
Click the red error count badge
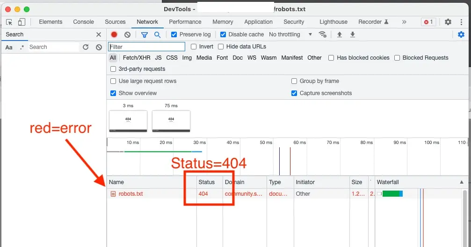428,22
